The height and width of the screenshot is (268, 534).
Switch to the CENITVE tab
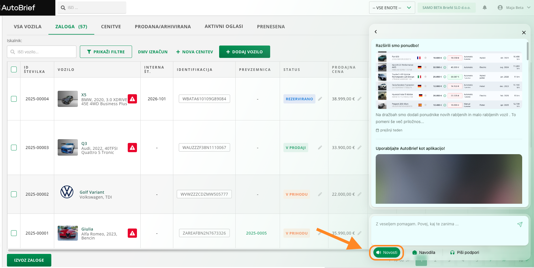point(111,27)
